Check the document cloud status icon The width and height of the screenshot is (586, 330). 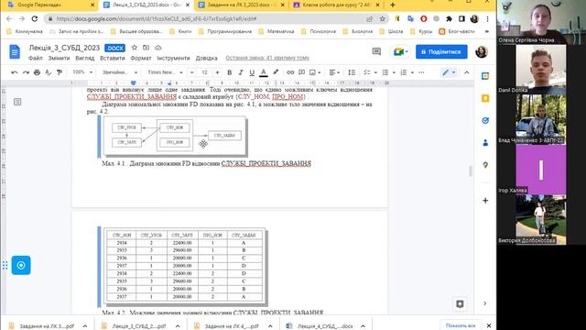click(x=158, y=48)
